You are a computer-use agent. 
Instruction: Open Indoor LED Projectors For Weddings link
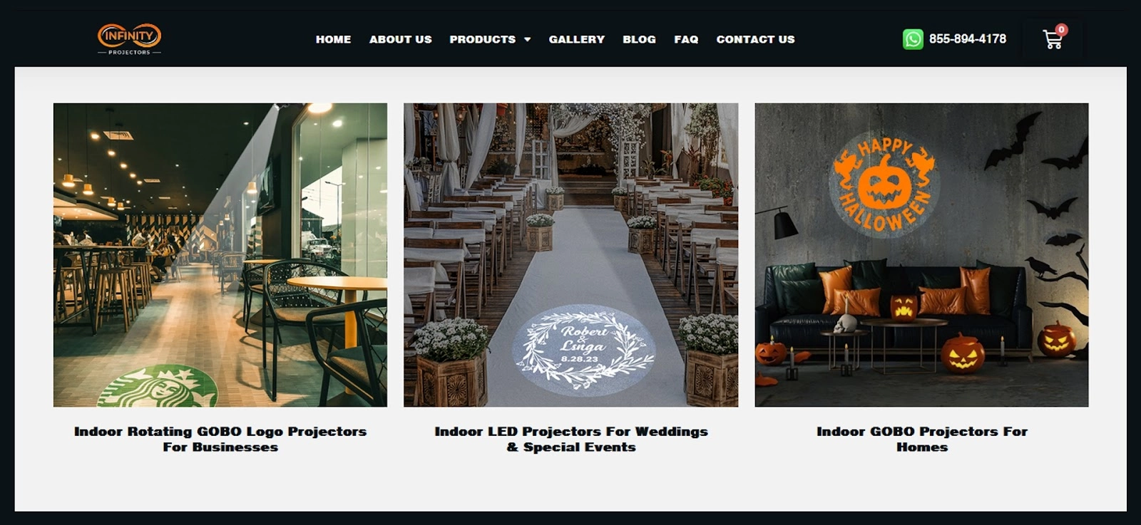[x=571, y=439]
